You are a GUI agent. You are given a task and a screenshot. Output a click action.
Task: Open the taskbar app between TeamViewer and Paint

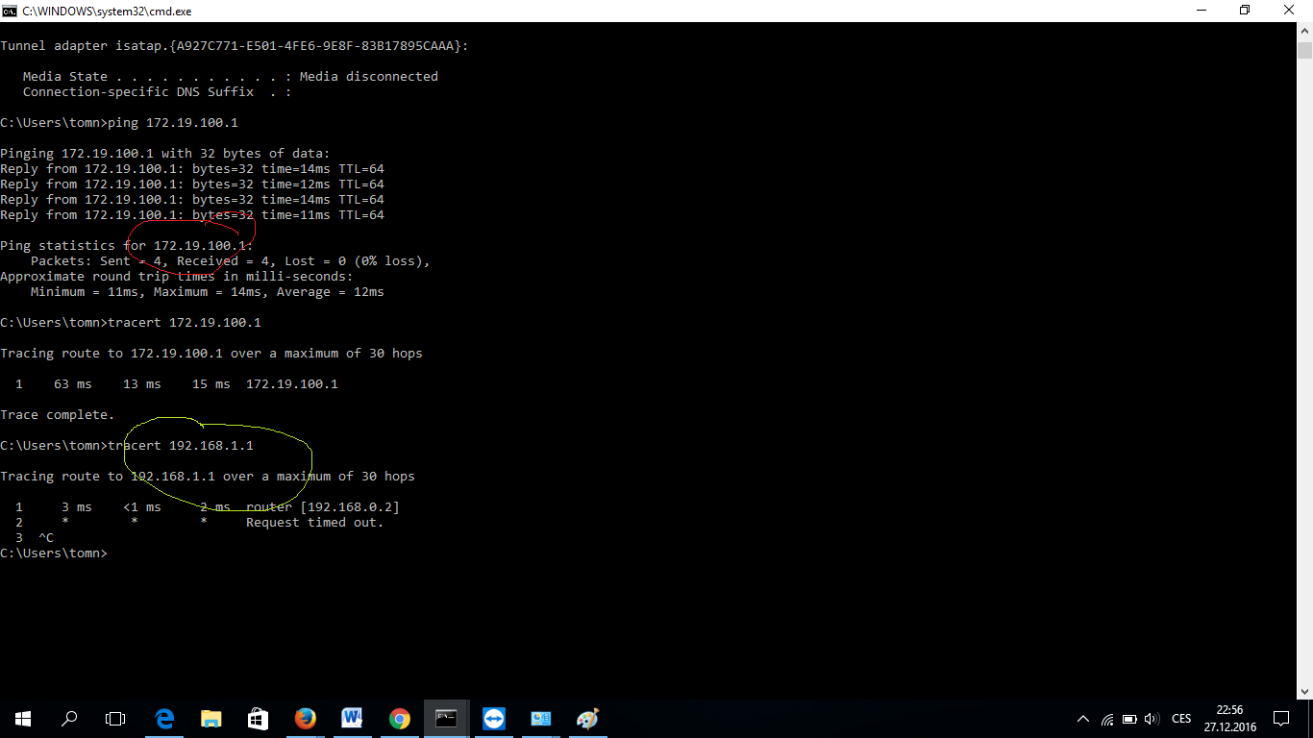tap(540, 719)
